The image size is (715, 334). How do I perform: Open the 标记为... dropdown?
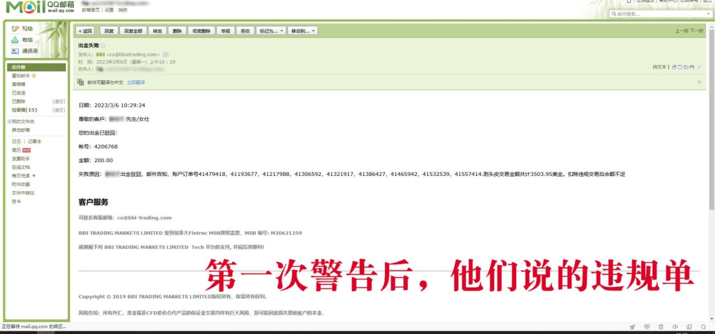(271, 31)
